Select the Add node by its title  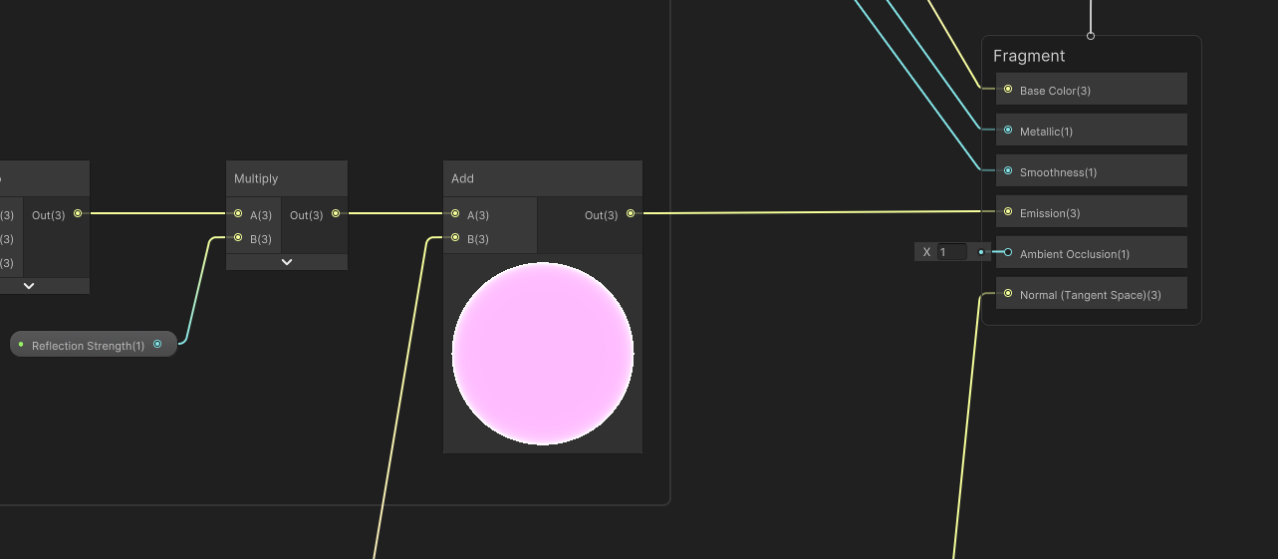tap(463, 178)
